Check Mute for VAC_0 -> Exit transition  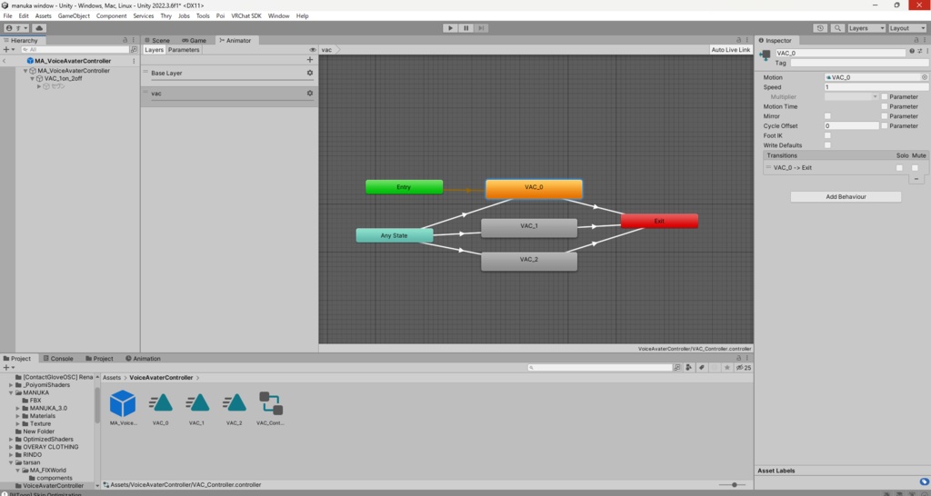coord(915,168)
